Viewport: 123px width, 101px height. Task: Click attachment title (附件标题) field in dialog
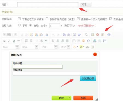click(38, 67)
